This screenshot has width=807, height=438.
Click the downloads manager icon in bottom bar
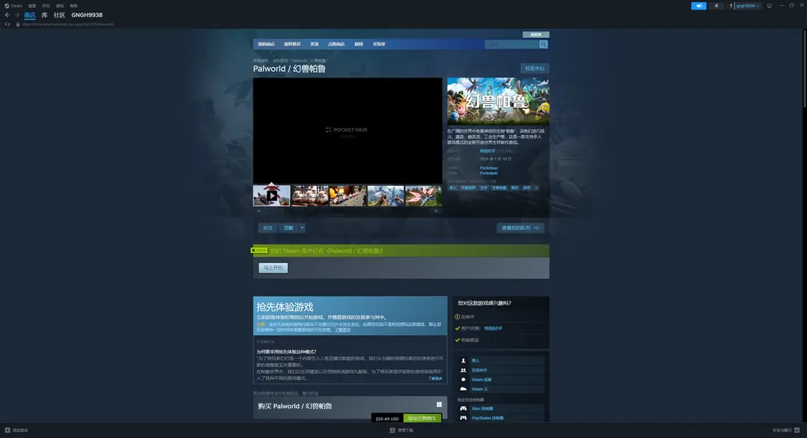[392, 431]
